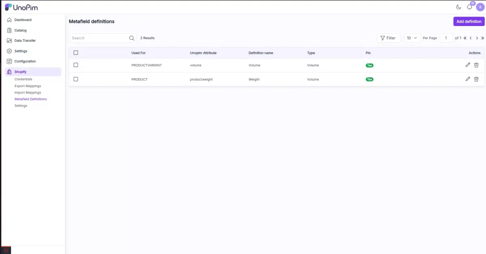
Task: Open the per-page count dropdown showing 10
Action: (412, 38)
